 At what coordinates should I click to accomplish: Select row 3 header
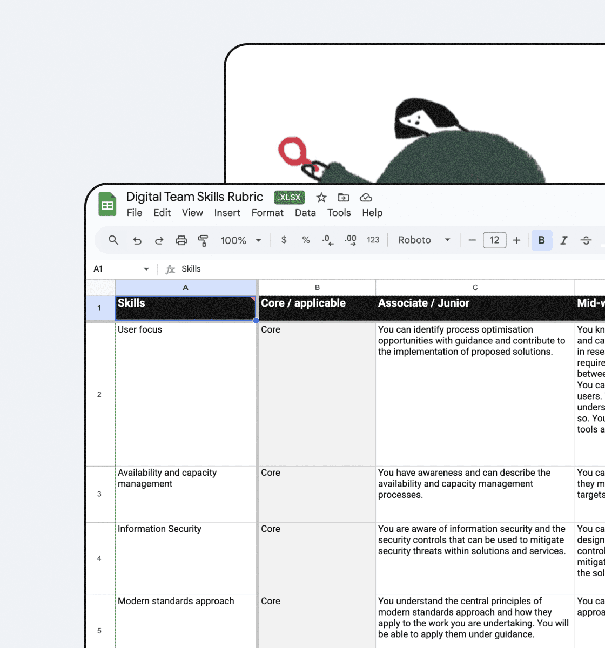pos(100,494)
